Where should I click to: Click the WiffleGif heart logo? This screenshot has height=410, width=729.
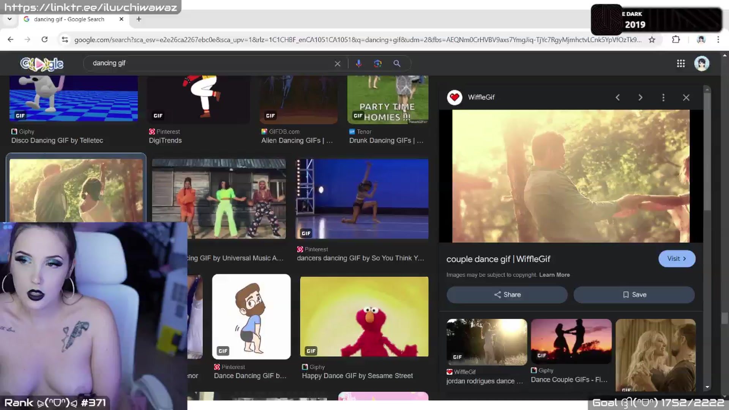(454, 98)
